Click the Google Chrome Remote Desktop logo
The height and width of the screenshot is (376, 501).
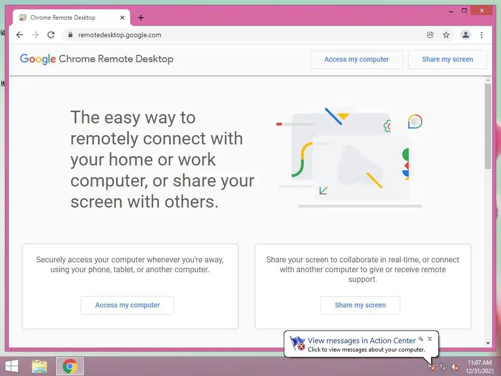click(96, 59)
